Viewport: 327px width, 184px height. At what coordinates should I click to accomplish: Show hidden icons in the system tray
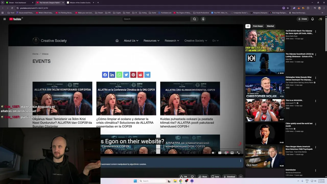click(298, 181)
